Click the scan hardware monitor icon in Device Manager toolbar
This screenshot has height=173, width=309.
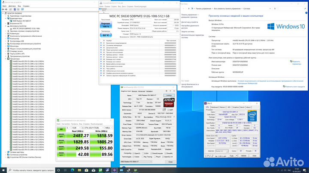[x=22, y=9]
